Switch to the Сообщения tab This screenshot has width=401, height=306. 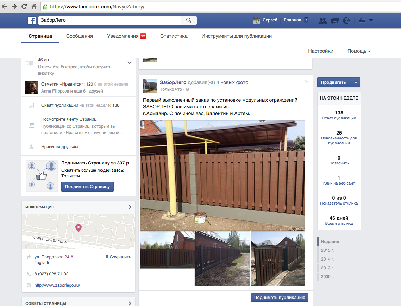[x=79, y=36]
